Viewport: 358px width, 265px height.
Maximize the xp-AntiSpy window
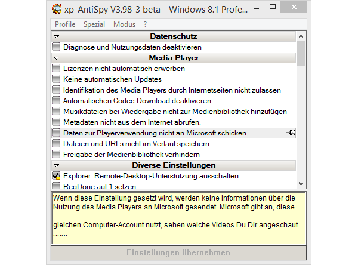click(x=273, y=7)
